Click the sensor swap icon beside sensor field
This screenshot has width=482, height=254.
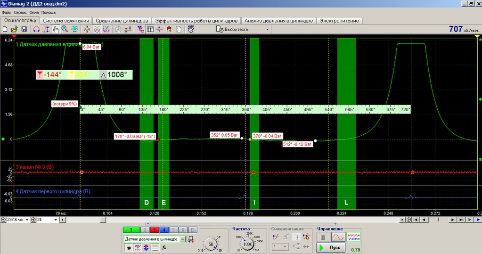191,239
